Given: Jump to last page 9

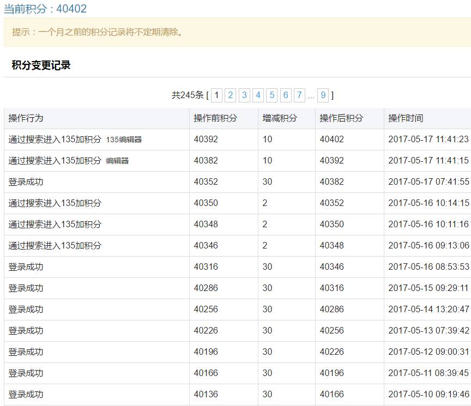Looking at the screenshot, I should point(323,95).
